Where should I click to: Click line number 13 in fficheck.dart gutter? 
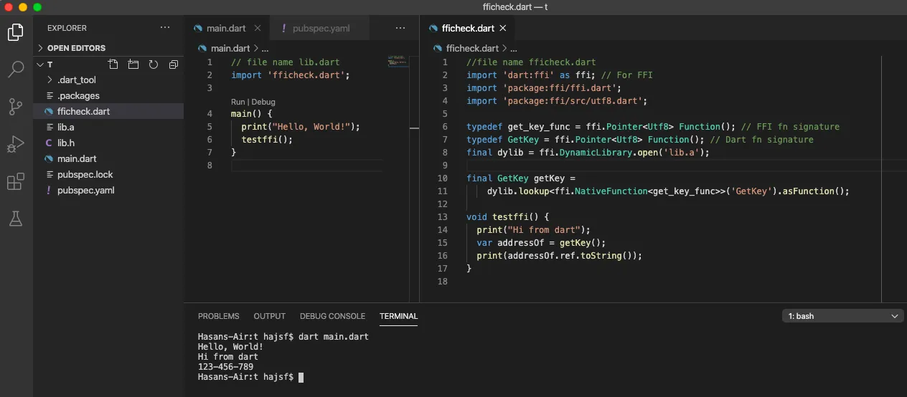click(442, 217)
